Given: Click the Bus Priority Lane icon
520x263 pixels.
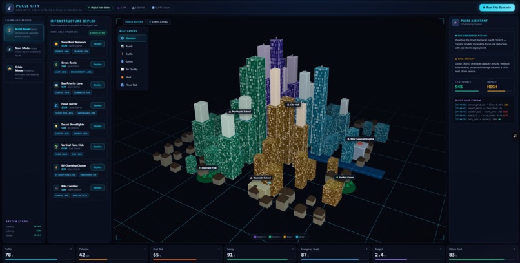Looking at the screenshot, I should pyautogui.click(x=56, y=85).
